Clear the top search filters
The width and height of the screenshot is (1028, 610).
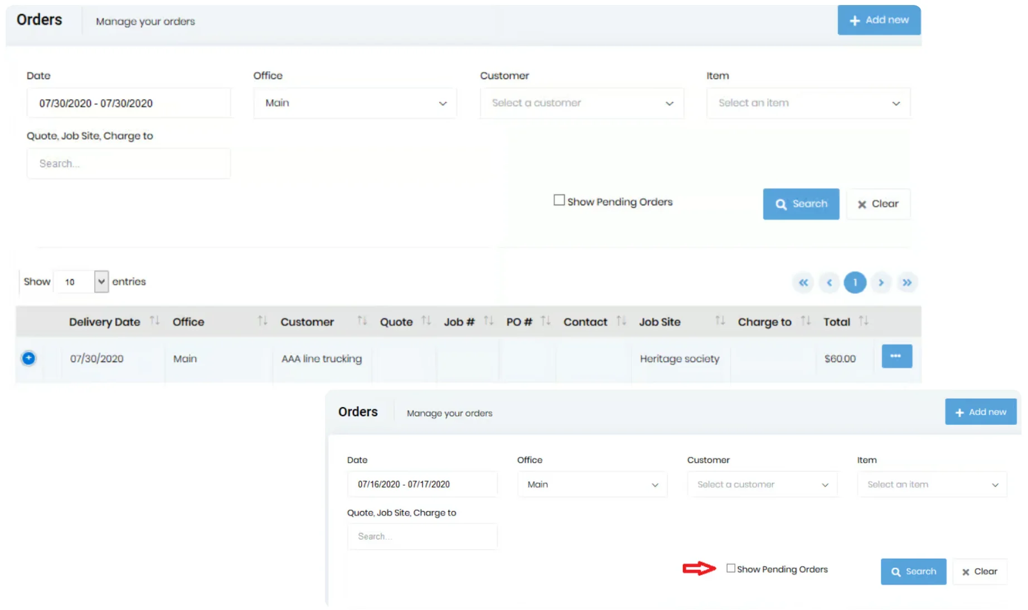pos(878,204)
